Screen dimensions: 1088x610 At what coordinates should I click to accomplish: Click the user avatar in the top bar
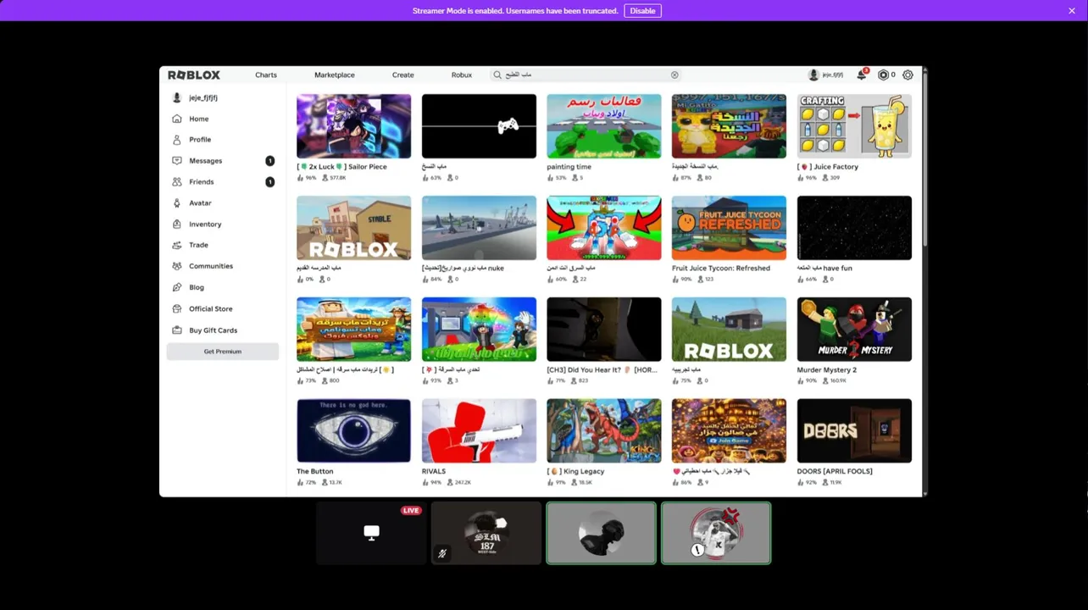coord(813,75)
